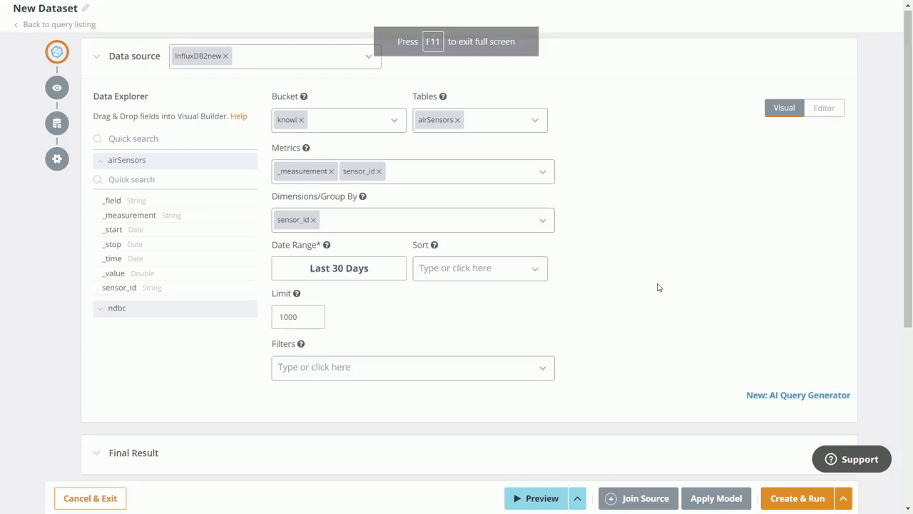Click the gear settings icon in the sidebar
Image resolution: width=913 pixels, height=514 pixels.
(x=57, y=158)
